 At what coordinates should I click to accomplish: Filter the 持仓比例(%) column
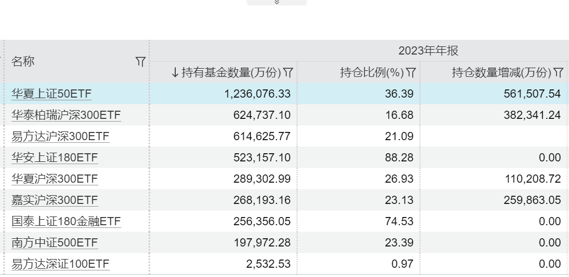[411, 73]
